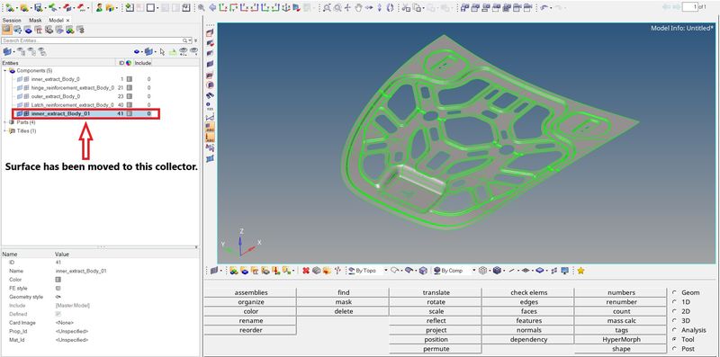Click the Import green arrow icon
The width and height of the screenshot is (720, 357).
53,8
